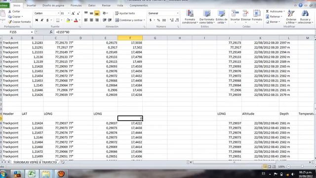
Task: Toggle middle vertical alignment
Action: (x=91, y=13)
